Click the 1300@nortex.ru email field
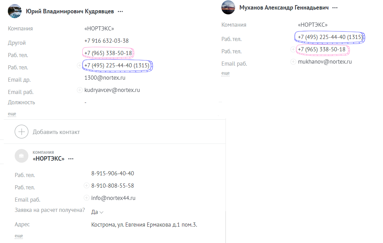This screenshot has height=243, width=383. tap(105, 78)
